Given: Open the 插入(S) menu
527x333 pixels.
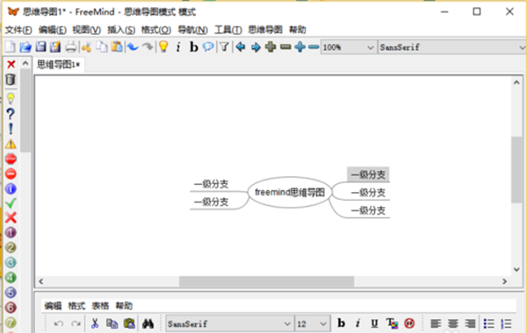Looking at the screenshot, I should pos(121,30).
